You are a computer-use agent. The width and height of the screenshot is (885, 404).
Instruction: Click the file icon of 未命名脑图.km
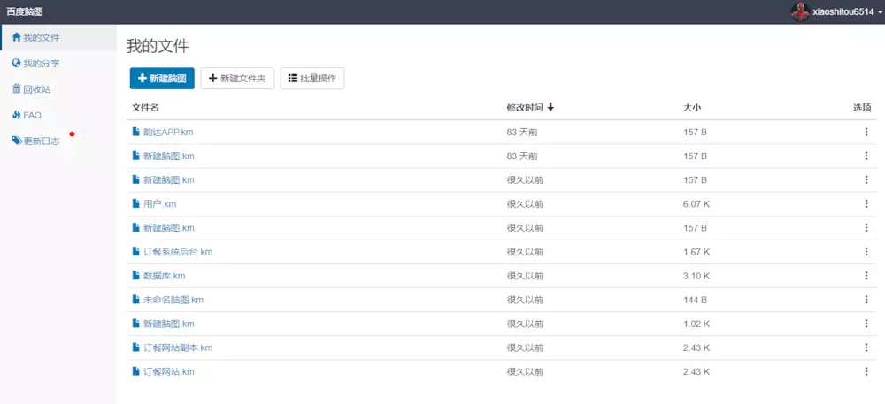(x=135, y=300)
